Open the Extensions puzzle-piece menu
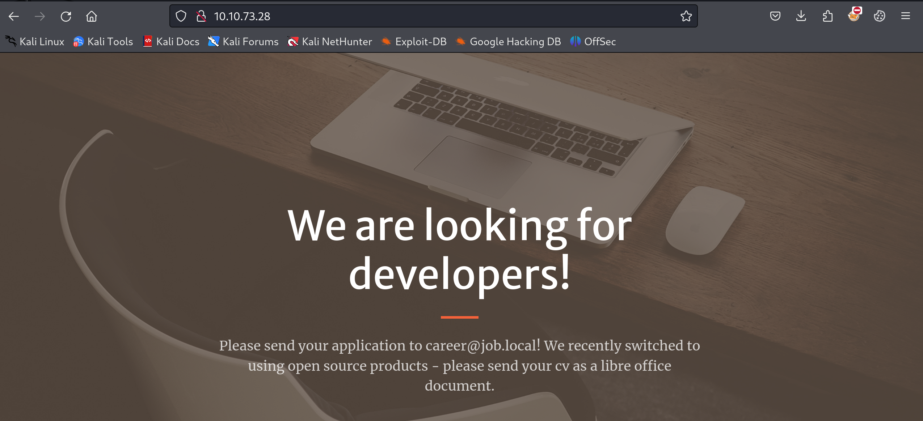923x421 pixels. [x=827, y=16]
